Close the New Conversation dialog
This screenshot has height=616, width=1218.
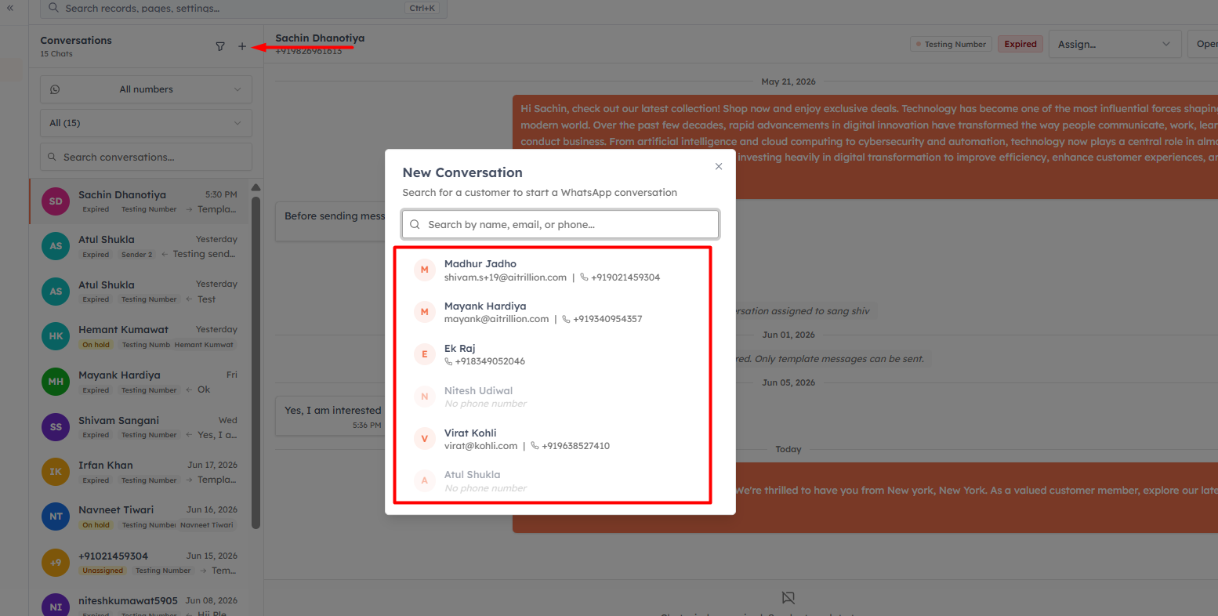click(719, 166)
